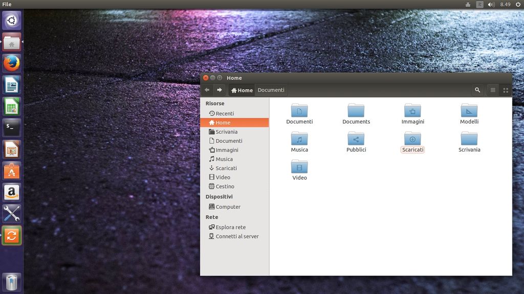The image size is (524, 294).
Task: Open the File menu in top bar
Action: click(x=7, y=4)
